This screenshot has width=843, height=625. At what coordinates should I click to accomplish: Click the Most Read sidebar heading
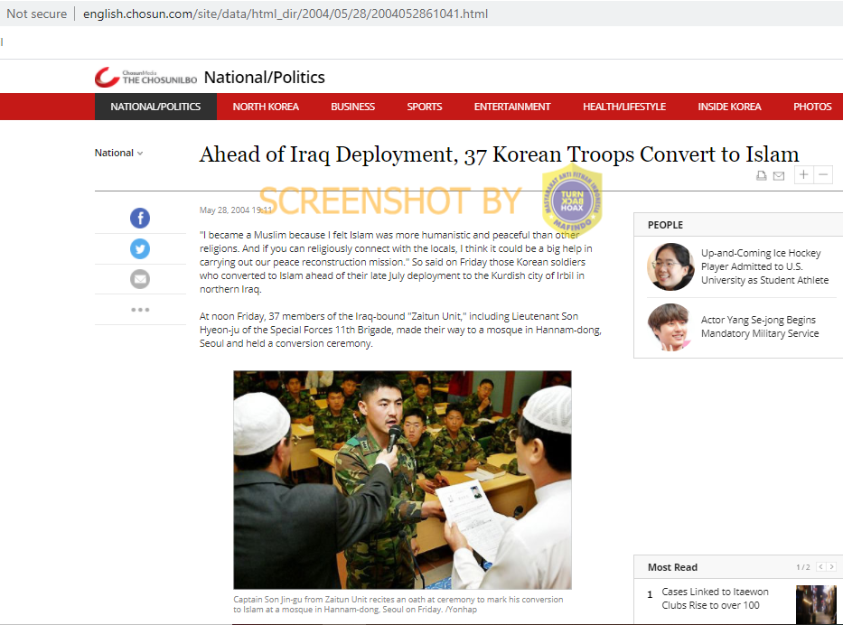[x=672, y=567]
